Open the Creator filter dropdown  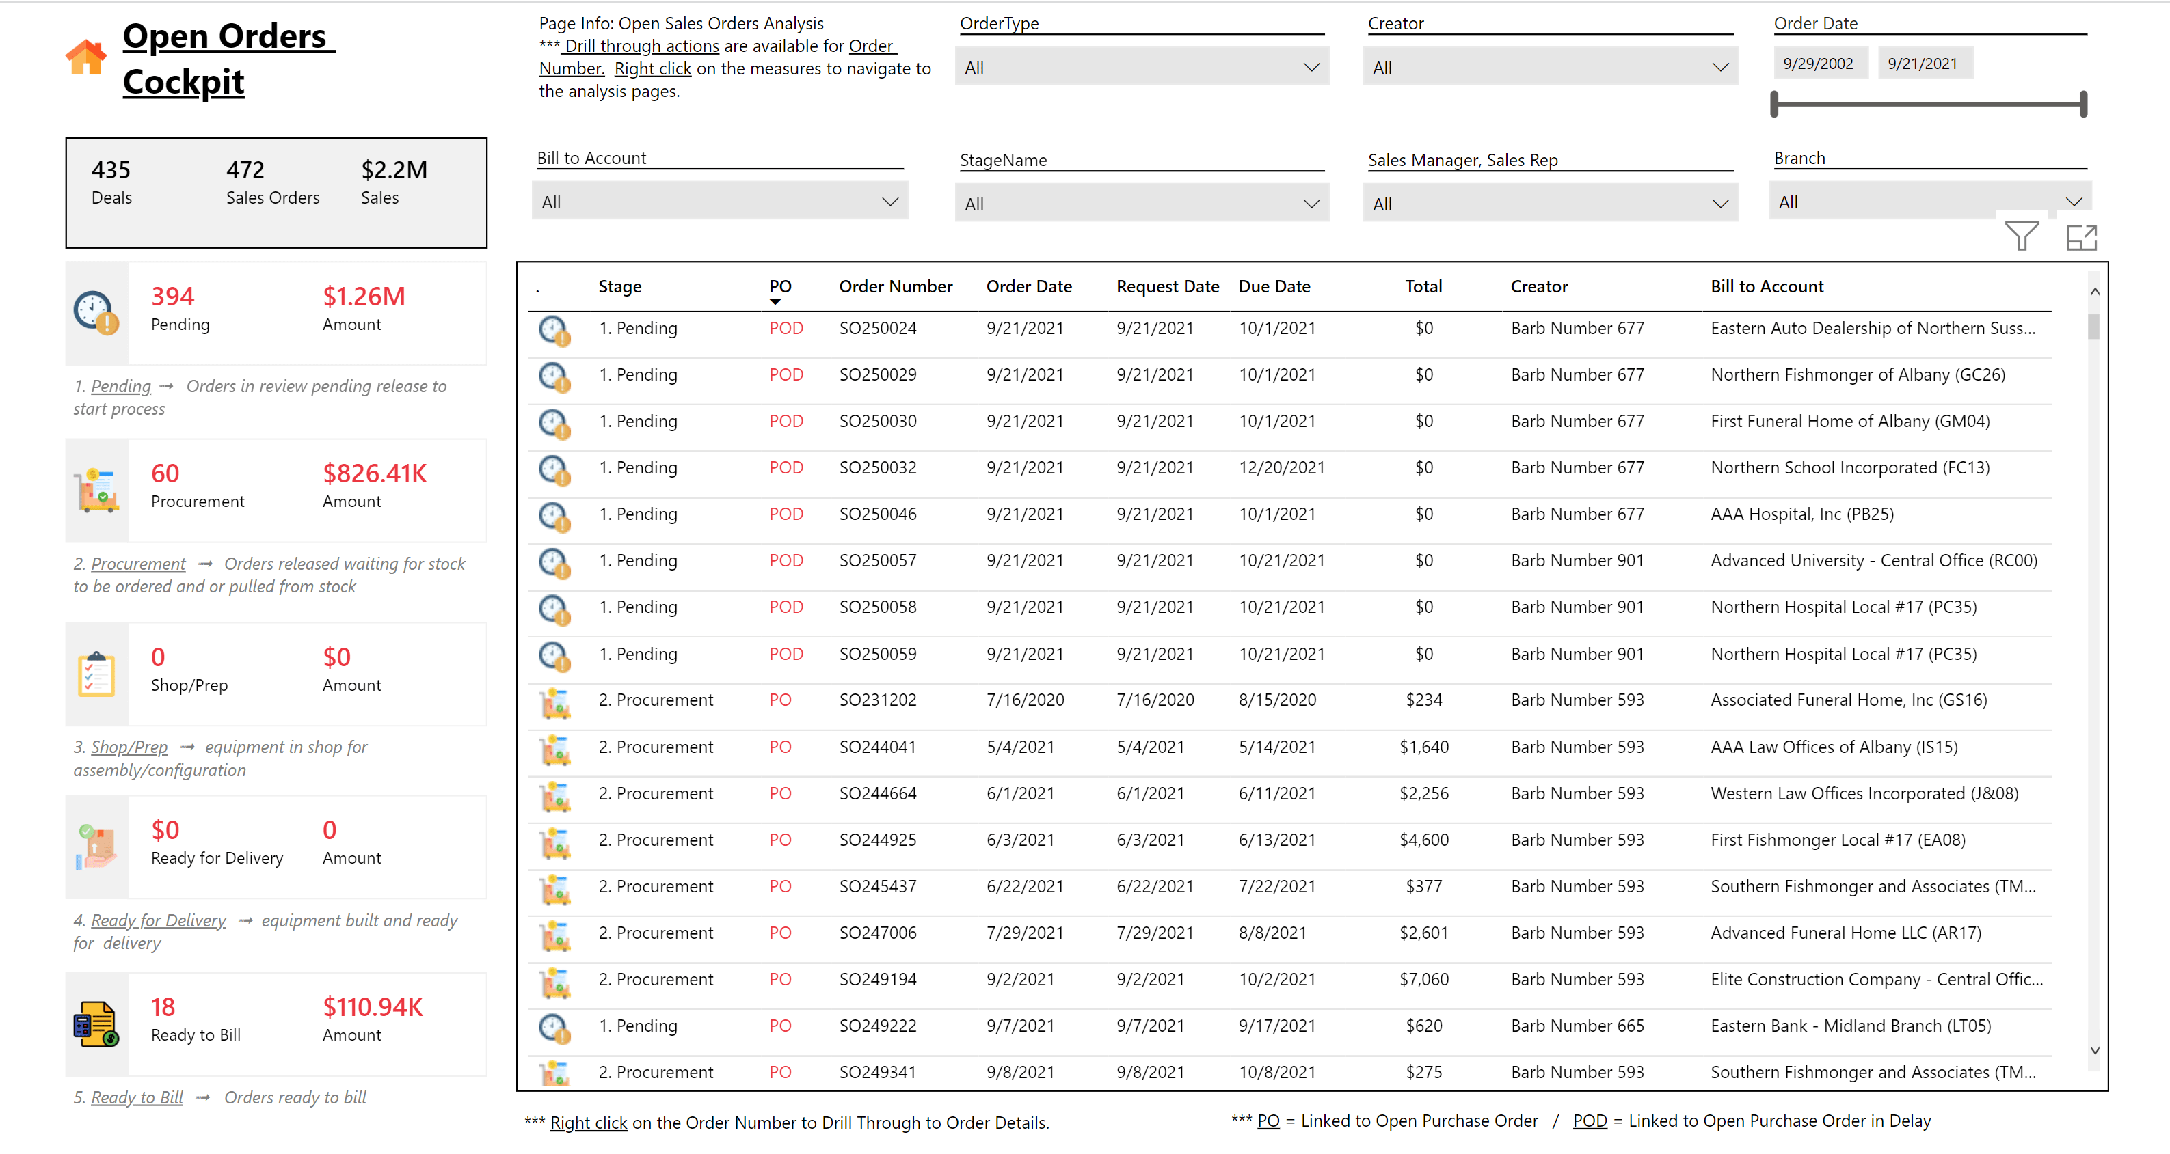click(1719, 66)
